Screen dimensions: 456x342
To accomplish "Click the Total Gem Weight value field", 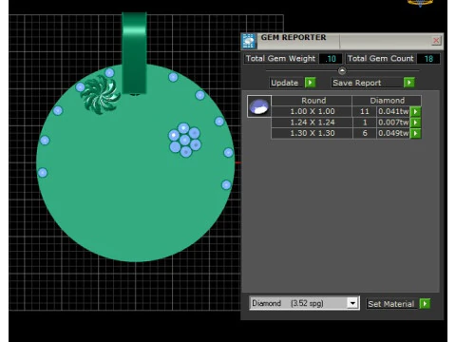I will tap(331, 59).
